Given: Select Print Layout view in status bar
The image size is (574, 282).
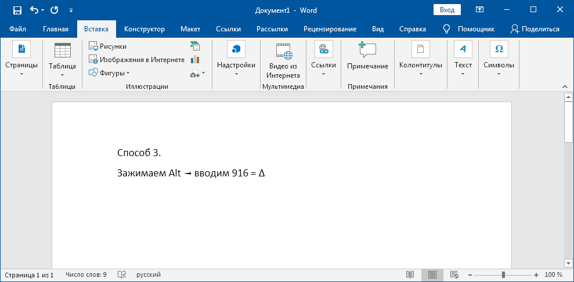Looking at the screenshot, I should pos(432,274).
